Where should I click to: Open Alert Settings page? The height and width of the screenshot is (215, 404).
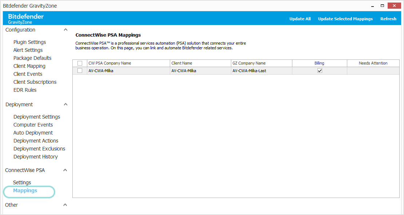(28, 50)
